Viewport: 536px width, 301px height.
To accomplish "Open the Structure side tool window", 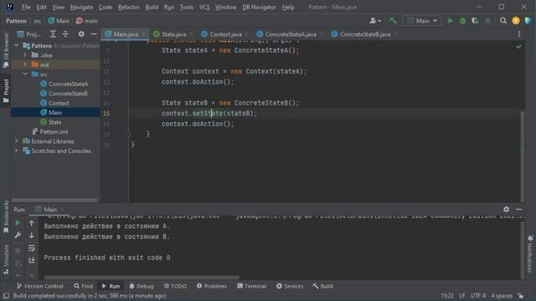I will (6, 259).
